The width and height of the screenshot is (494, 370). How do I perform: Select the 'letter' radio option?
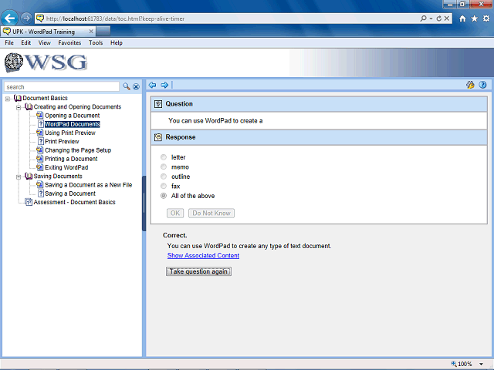pos(164,157)
